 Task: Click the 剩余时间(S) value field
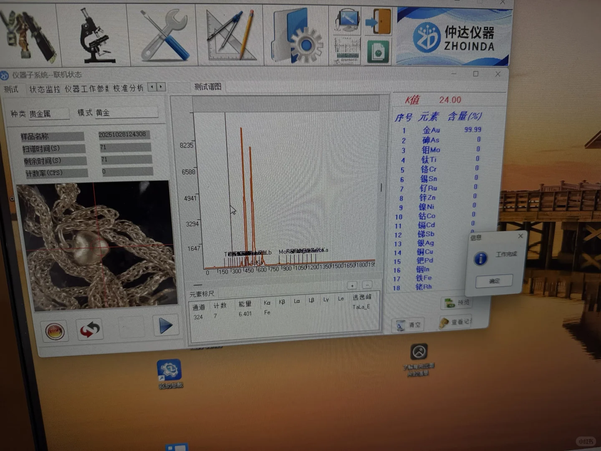pyautogui.click(x=126, y=160)
